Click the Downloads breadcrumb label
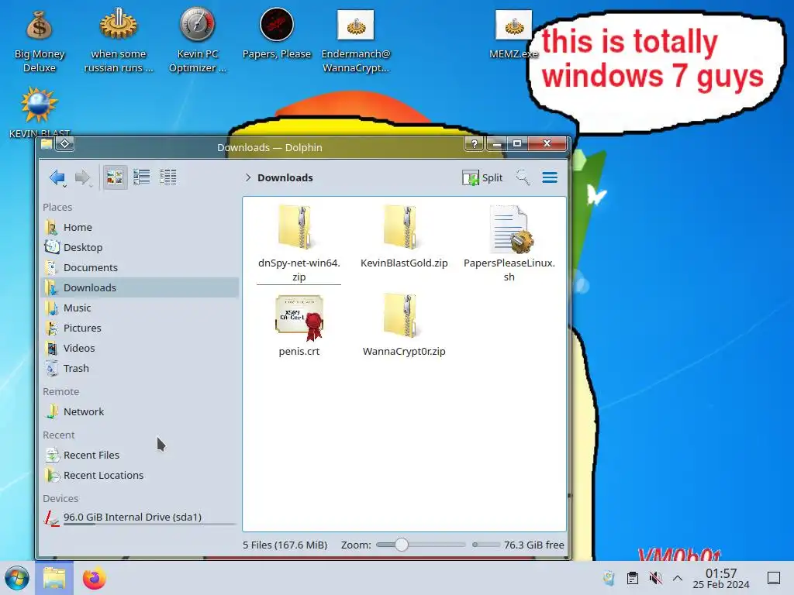This screenshot has height=595, width=794. click(285, 177)
